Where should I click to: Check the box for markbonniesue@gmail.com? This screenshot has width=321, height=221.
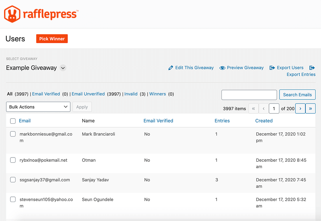(x=13, y=134)
